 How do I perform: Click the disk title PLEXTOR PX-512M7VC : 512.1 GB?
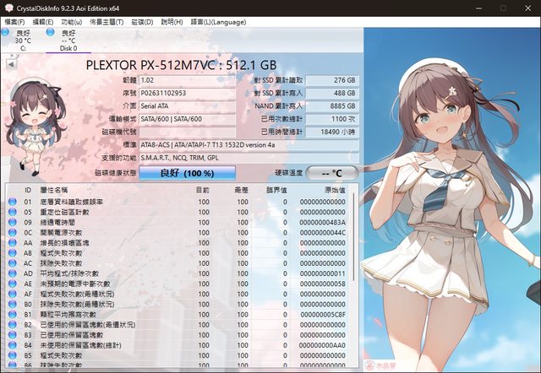click(x=181, y=65)
